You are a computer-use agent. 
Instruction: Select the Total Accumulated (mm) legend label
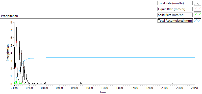click(175, 21)
